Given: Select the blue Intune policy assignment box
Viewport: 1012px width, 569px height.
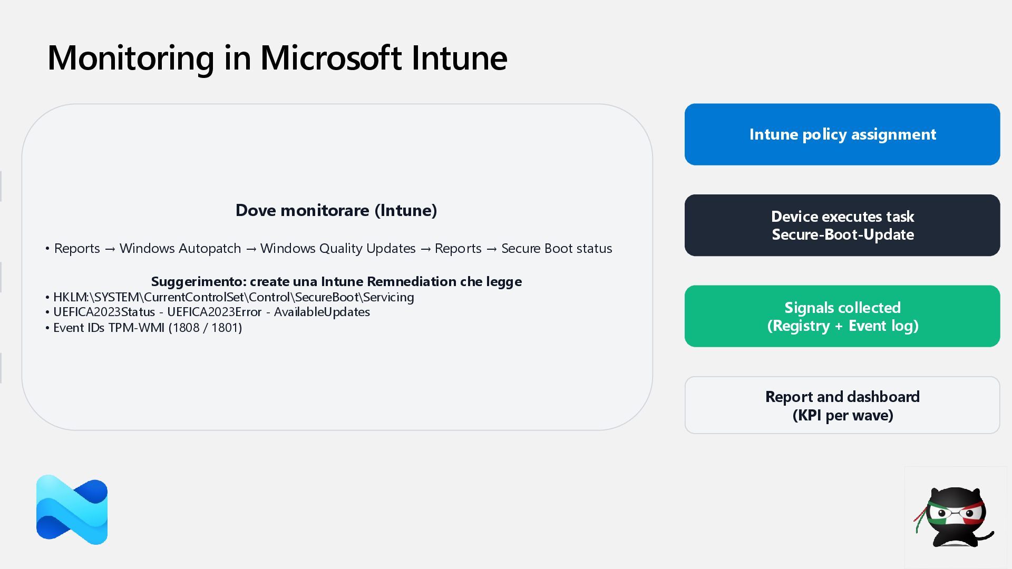Looking at the screenshot, I should [842, 134].
